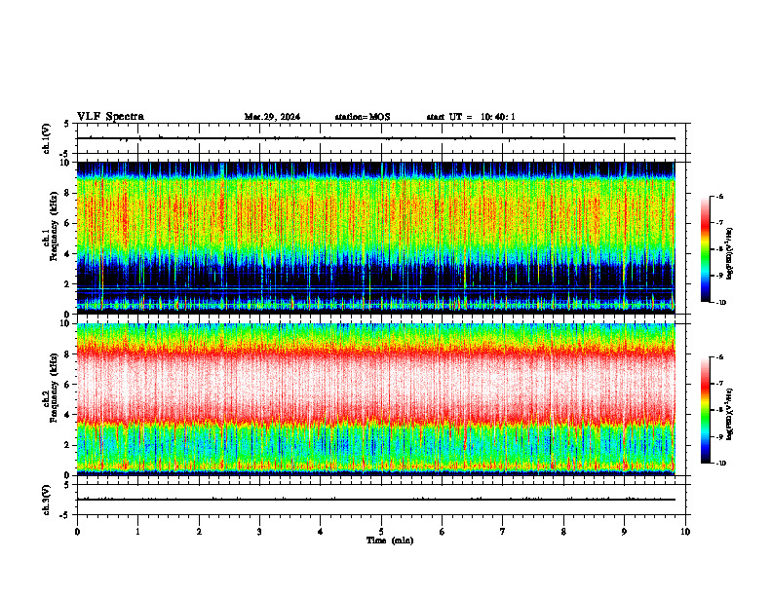Click the ch.2 spectrogram color scale bar
772x596 pixels.
705,410
